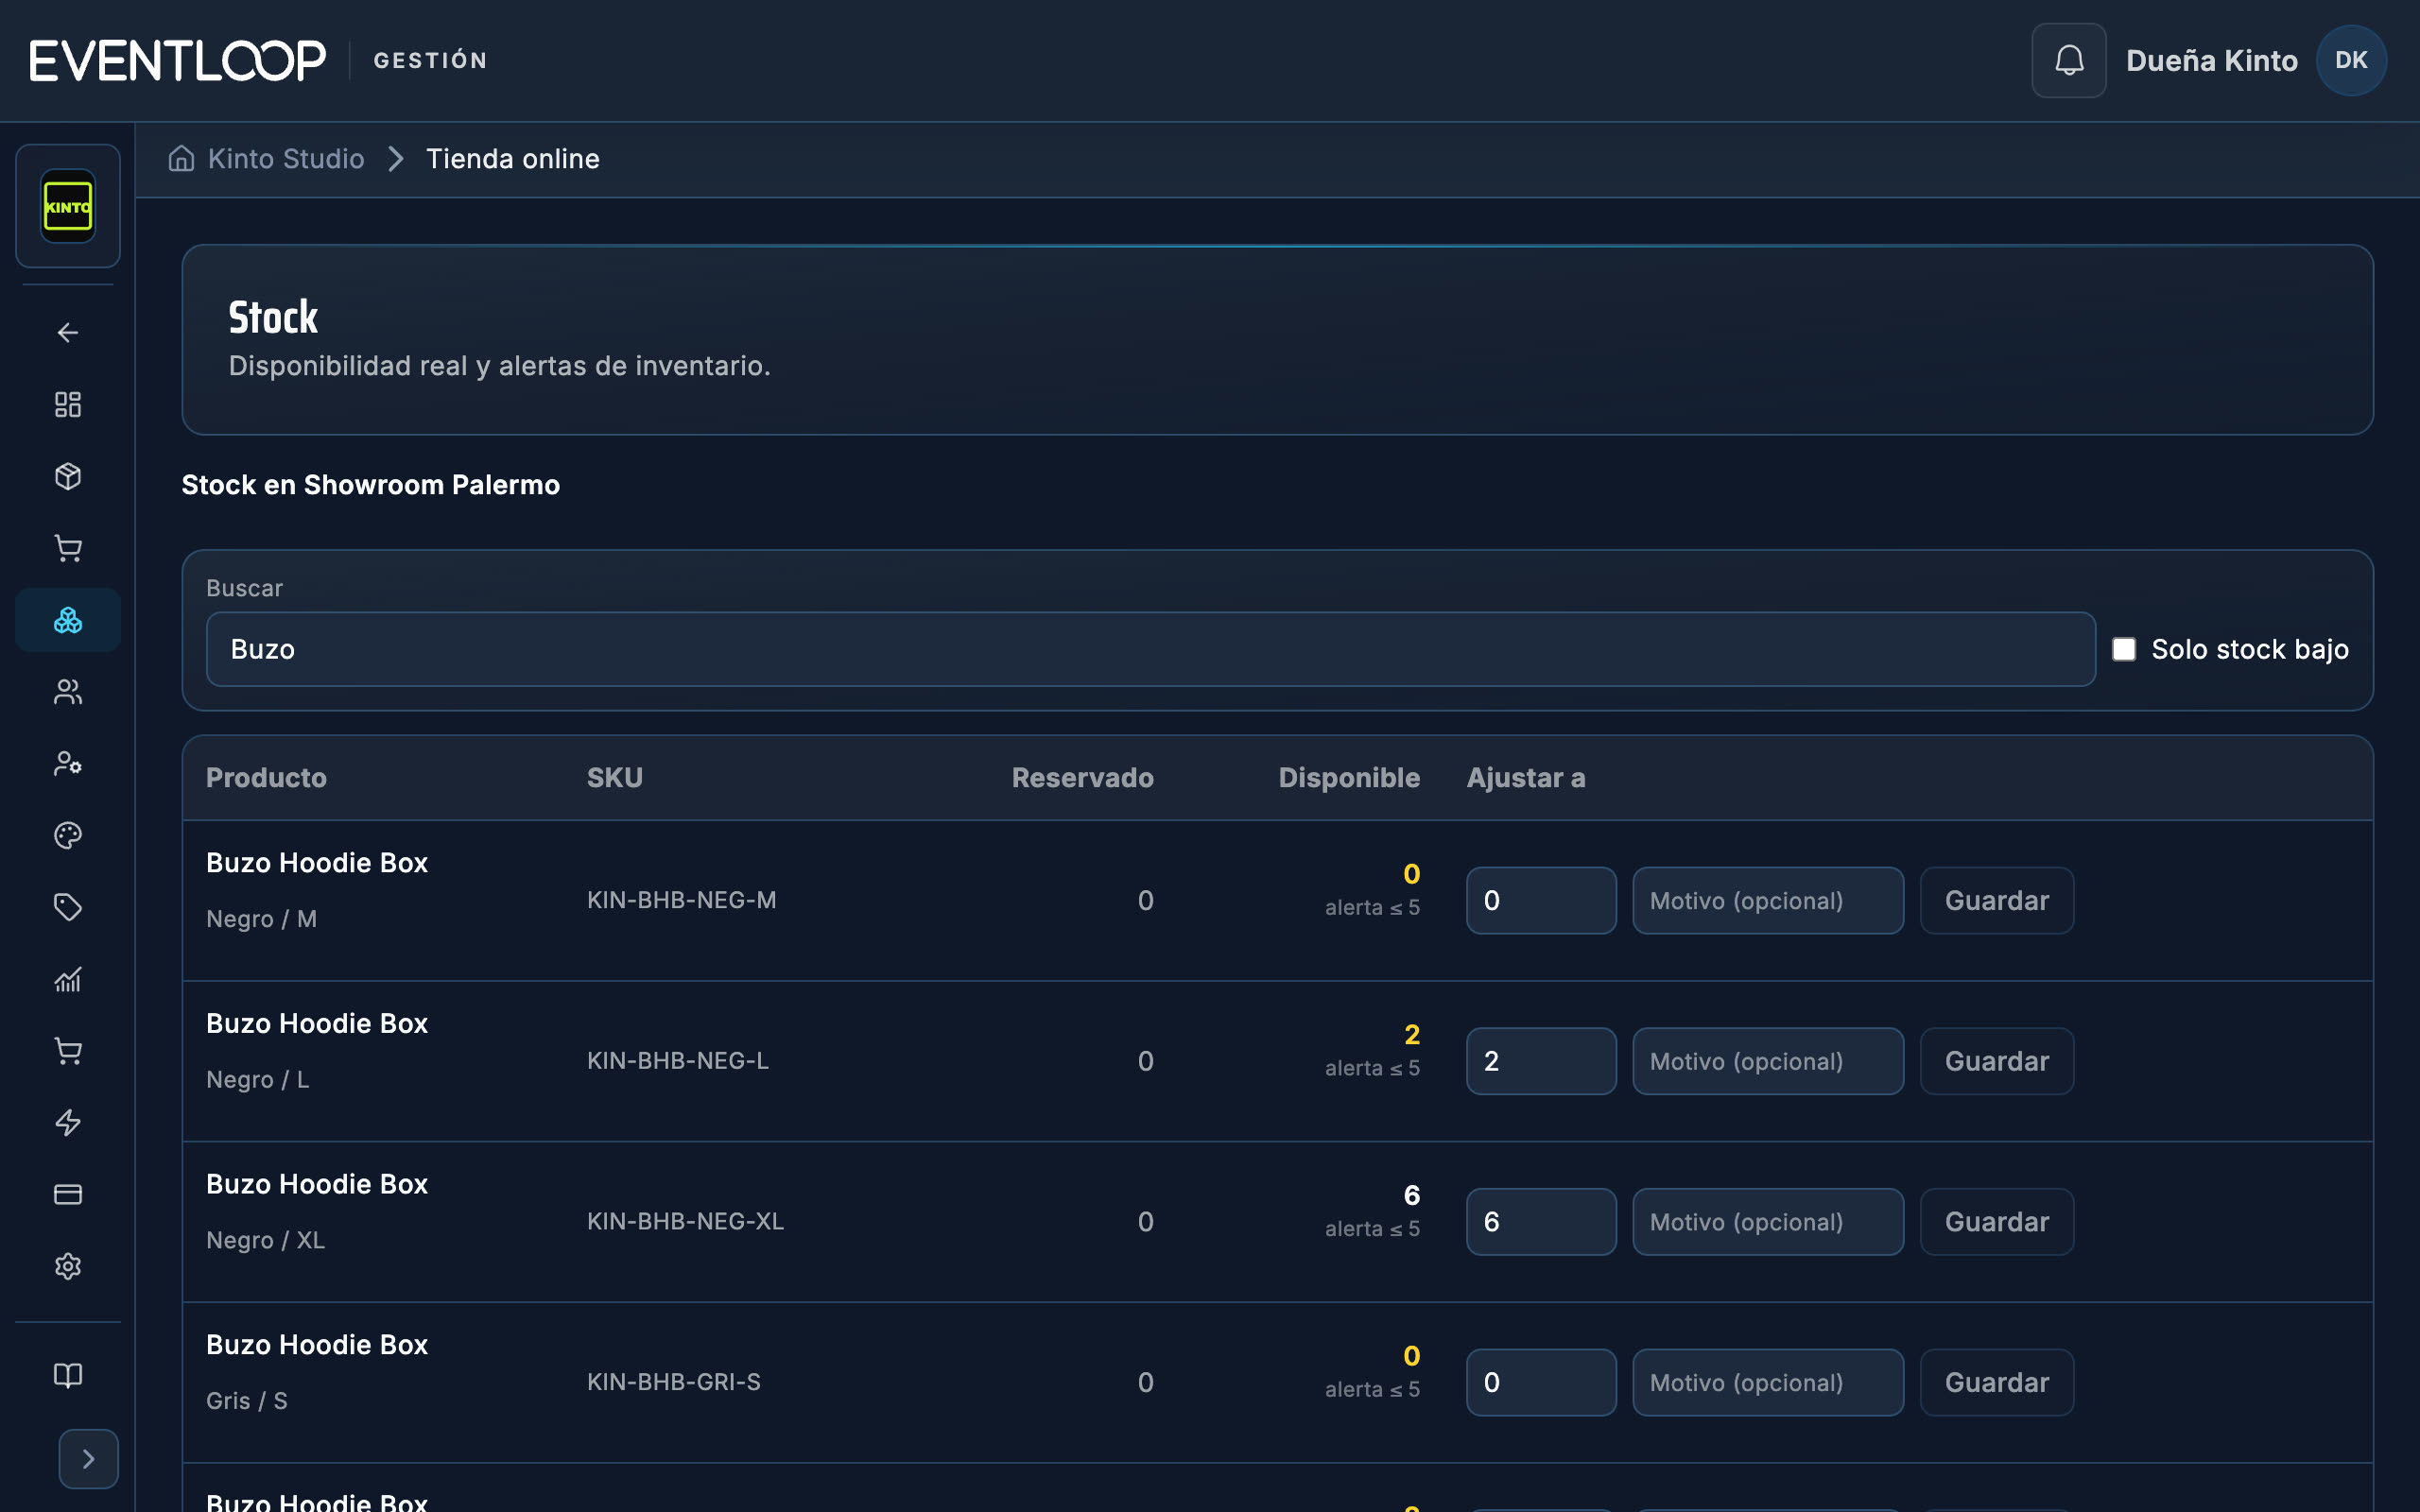
Task: Open the customers people icon in sidebar
Action: coord(68,692)
